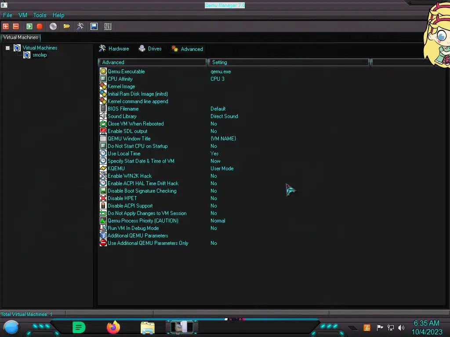The image size is (450, 337).
Task: Select the Disable ACPI Support row
Action: 130,205
